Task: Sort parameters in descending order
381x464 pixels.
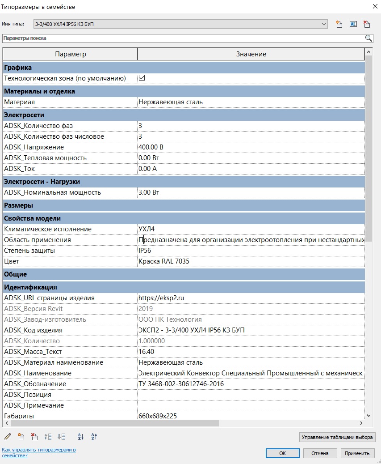Action: [x=94, y=436]
